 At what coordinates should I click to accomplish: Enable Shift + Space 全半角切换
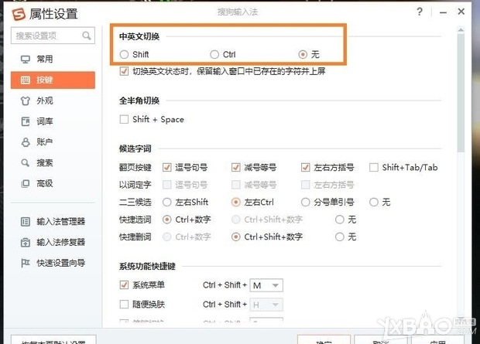[124, 119]
